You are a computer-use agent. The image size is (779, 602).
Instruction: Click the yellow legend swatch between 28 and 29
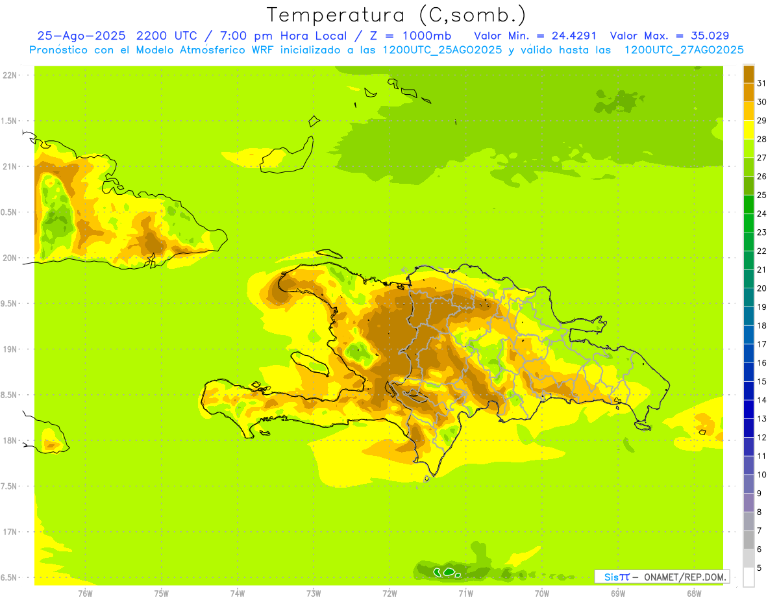(x=748, y=129)
